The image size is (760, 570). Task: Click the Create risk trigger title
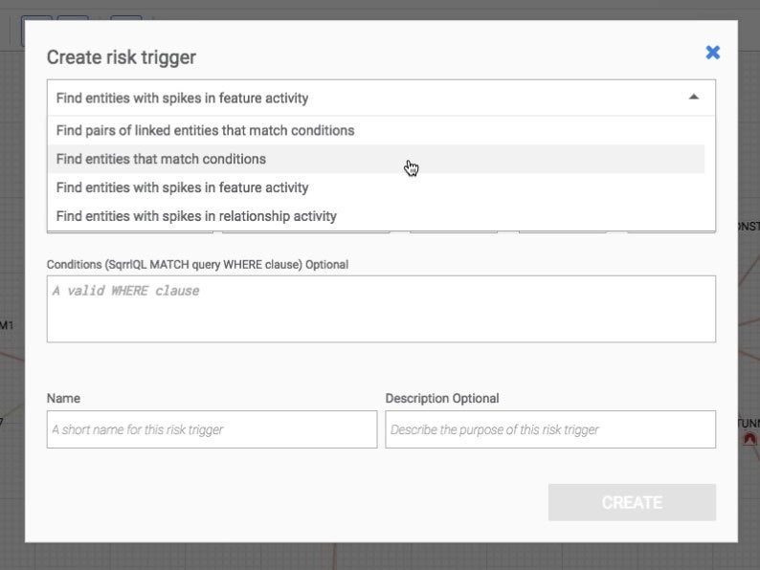point(122,57)
